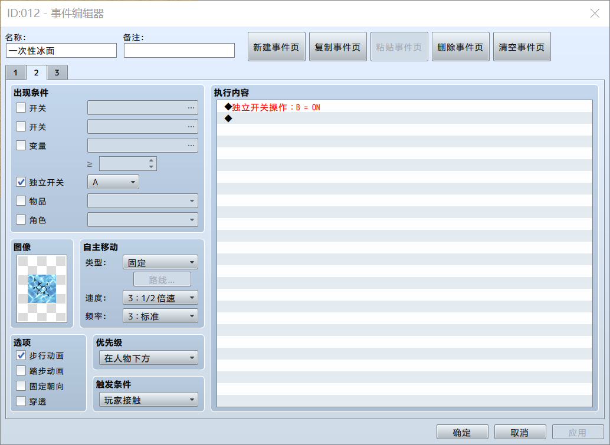Screen dimensions: 610x445
Task: Open the 频率 dropdown showing 标准
Action: coord(160,316)
